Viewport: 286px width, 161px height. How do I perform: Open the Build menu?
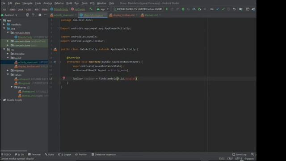tap(69, 3)
